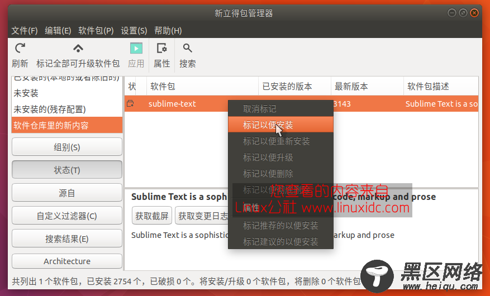Click the status bar text 共列出 1 个软件包
Viewport: 490px width, 296px height.
tap(45, 281)
